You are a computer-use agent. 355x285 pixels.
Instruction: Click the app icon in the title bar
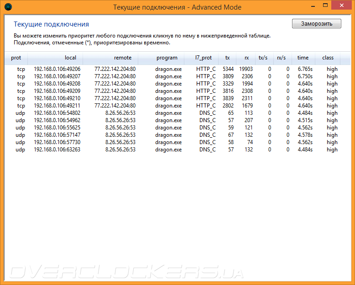coord(8,7)
